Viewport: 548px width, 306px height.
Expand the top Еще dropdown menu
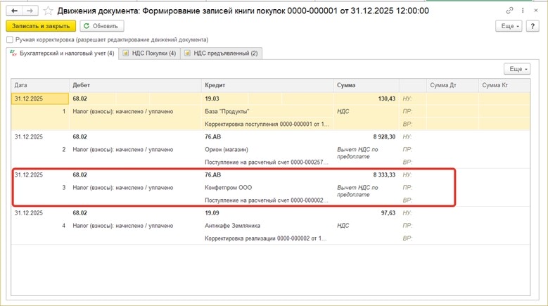pos(509,26)
